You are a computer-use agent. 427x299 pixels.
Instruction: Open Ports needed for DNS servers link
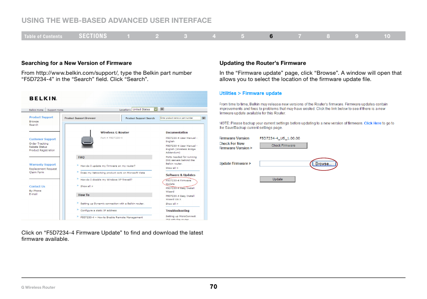181,160
